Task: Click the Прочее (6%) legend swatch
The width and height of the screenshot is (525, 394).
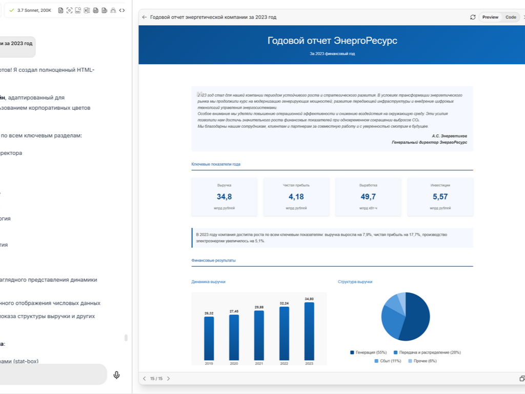Action: coord(410,361)
